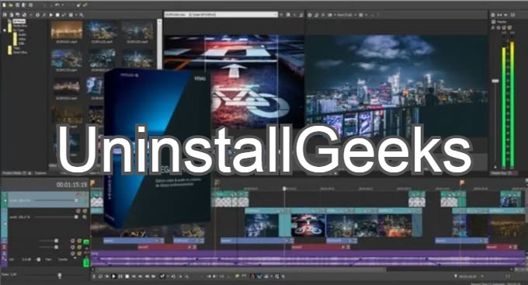
Task: Click the Master Bus volume fader
Action: pyautogui.click(x=495, y=81)
